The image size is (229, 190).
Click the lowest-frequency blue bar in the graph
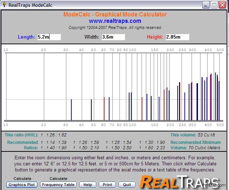pos(71,110)
